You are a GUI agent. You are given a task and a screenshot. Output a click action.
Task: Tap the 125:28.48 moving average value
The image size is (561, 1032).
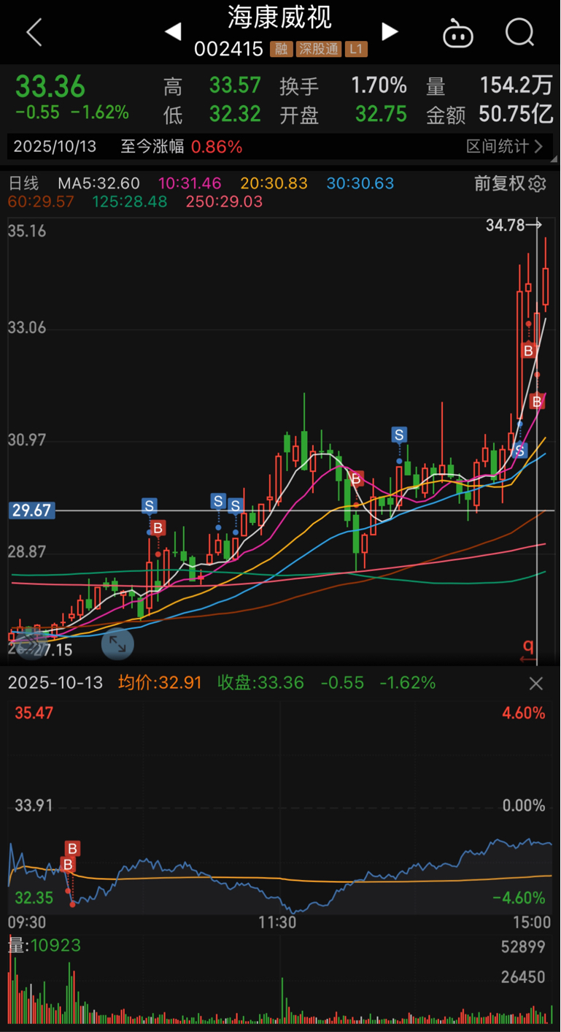(130, 202)
